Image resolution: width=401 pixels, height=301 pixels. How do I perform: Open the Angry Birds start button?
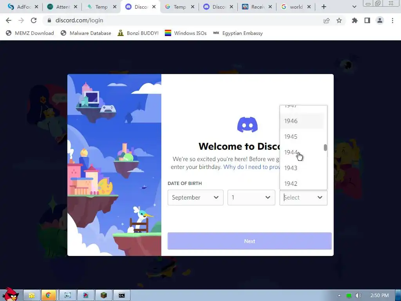pos(10,294)
